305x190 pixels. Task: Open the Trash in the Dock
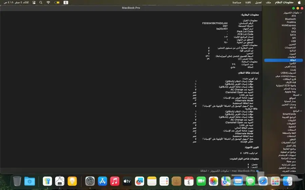(17, 181)
